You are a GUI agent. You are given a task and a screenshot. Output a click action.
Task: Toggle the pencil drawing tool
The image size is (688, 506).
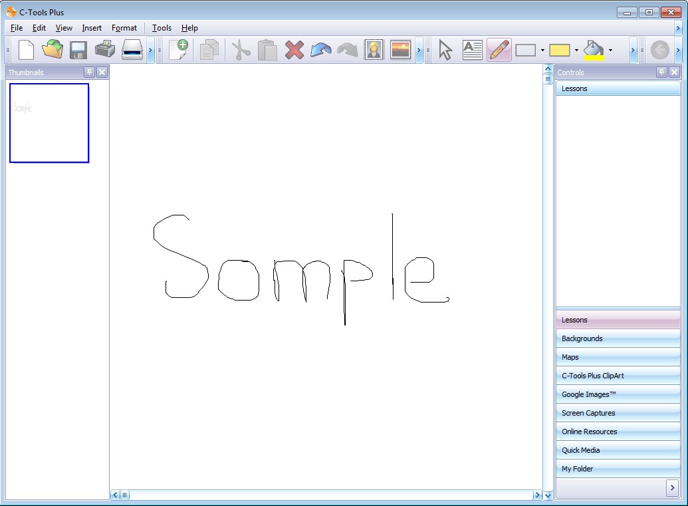tap(499, 50)
